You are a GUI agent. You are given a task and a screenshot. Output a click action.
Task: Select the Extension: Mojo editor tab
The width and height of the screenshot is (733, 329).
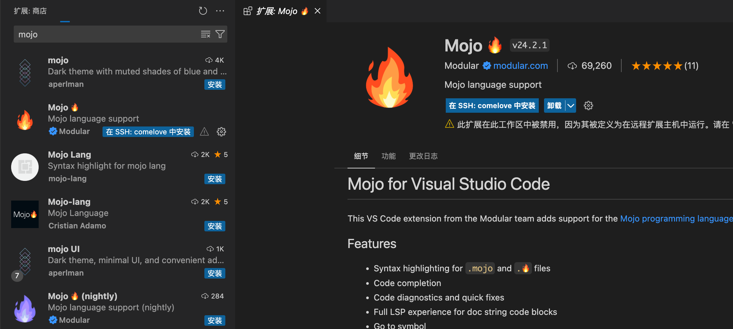(x=281, y=11)
